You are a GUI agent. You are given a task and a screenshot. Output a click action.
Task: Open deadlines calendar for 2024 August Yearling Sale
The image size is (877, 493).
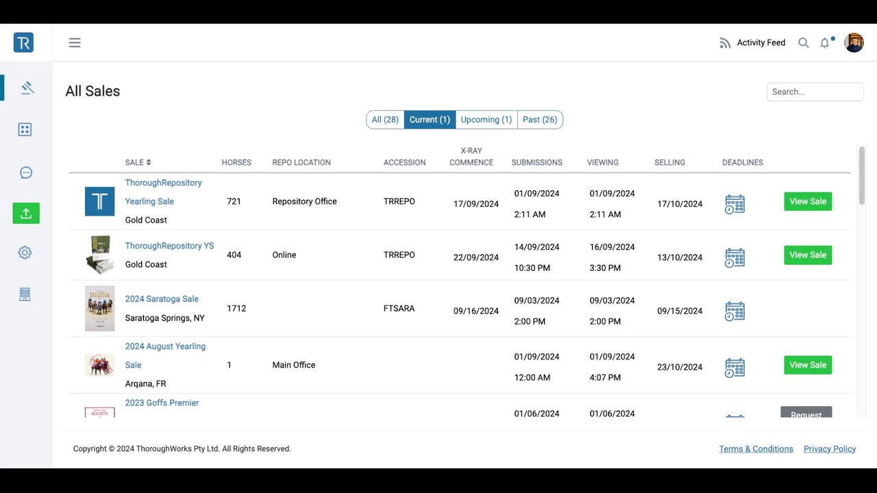[x=734, y=367]
